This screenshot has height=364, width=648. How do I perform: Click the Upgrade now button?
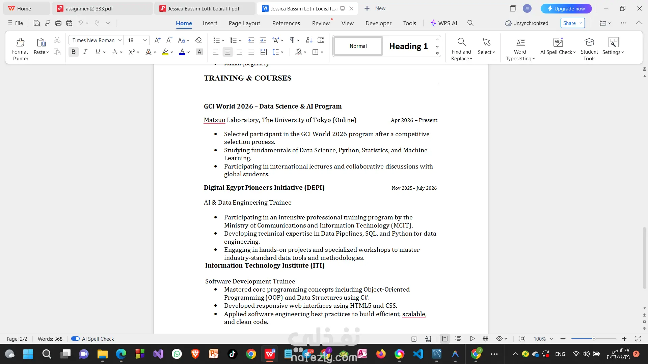(566, 8)
